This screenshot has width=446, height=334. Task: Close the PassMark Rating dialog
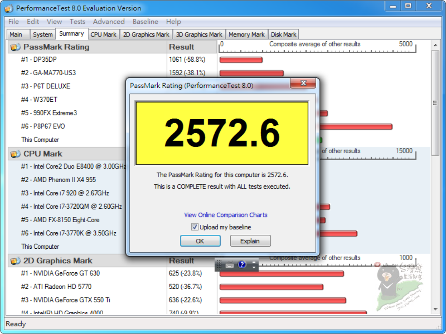(303, 83)
